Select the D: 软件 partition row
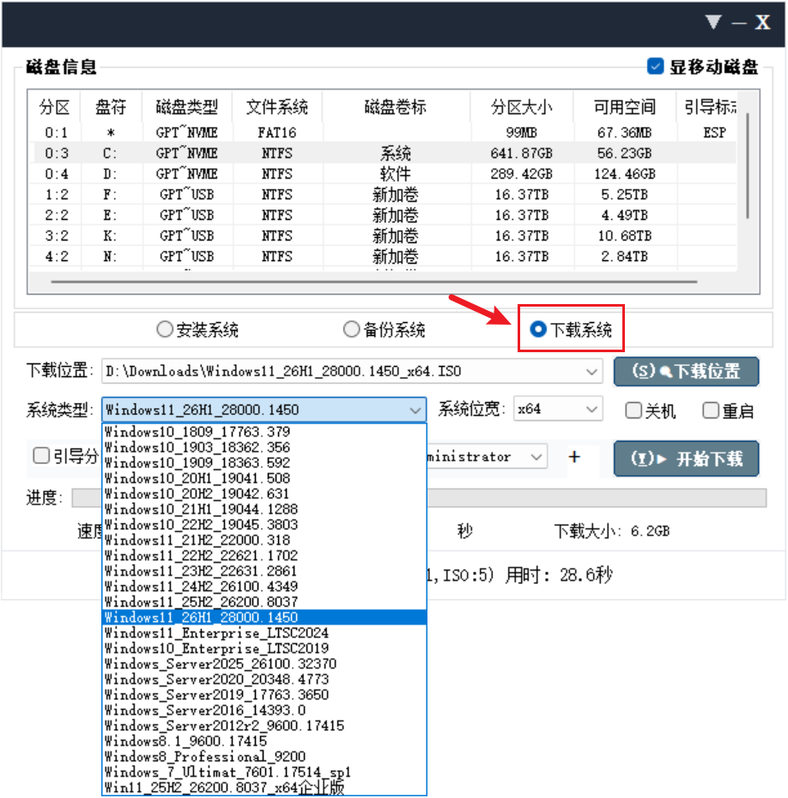 (383, 174)
